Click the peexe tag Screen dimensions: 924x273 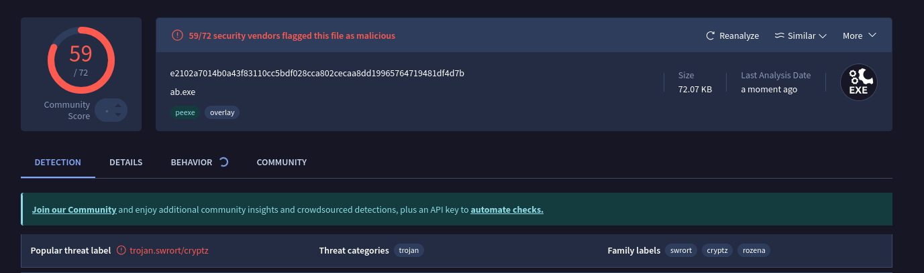[x=185, y=112]
